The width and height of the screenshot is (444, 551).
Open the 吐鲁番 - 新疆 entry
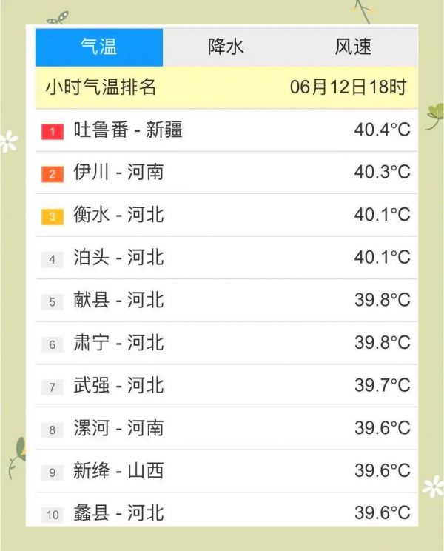[226, 130]
